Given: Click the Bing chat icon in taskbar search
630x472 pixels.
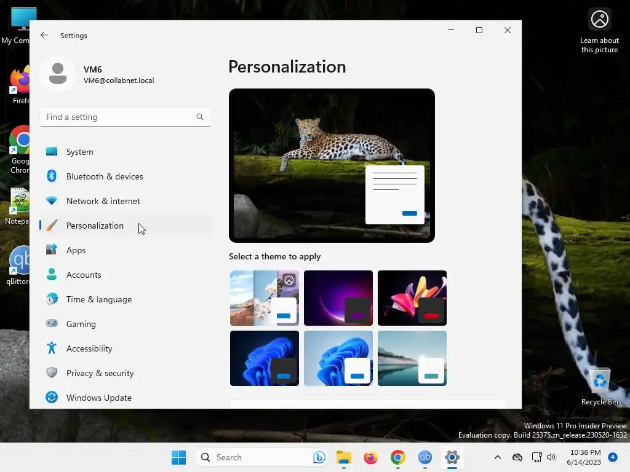Looking at the screenshot, I should [319, 457].
